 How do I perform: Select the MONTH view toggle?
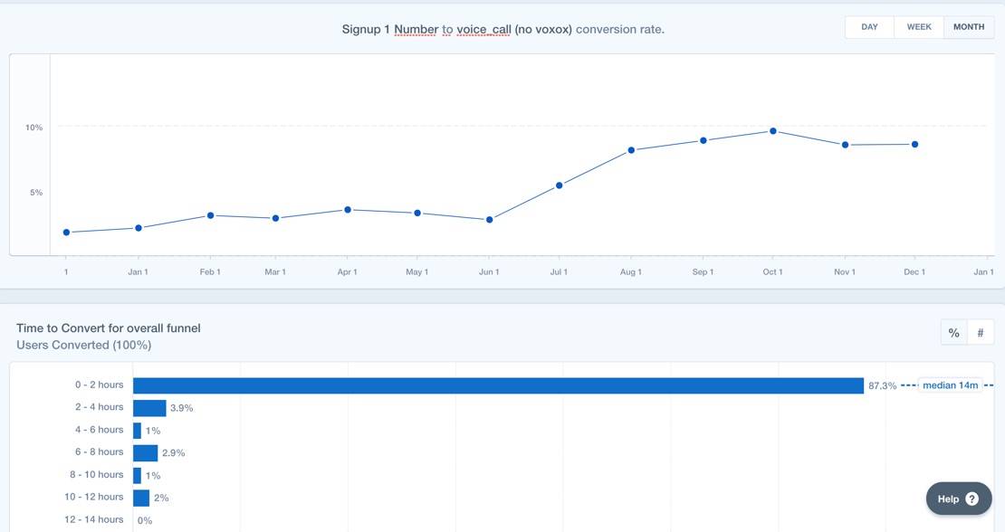coord(968,27)
